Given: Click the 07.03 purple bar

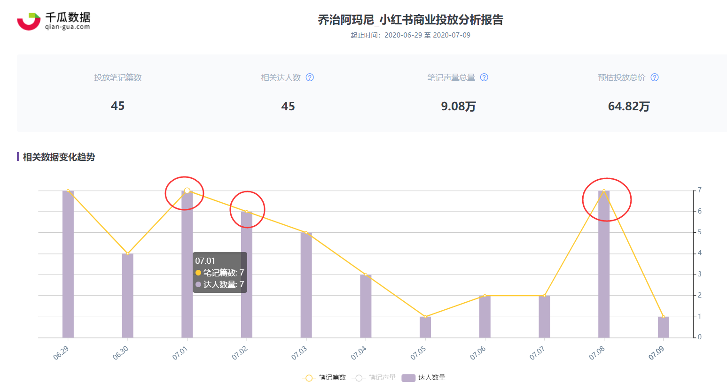Looking at the screenshot, I should 306,285.
